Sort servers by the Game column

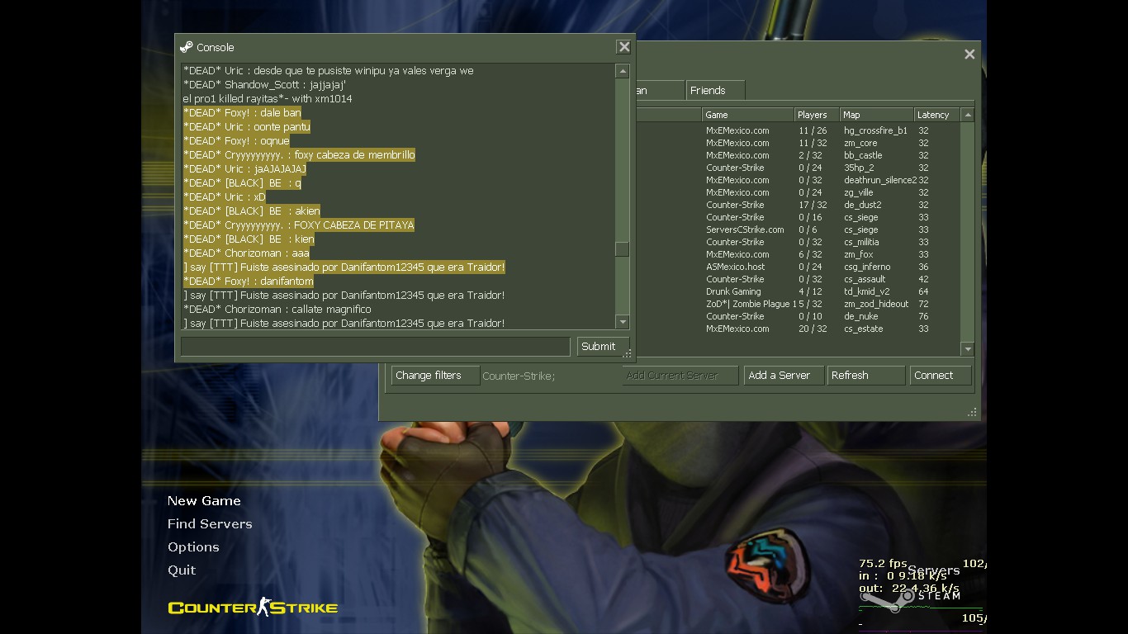click(747, 115)
